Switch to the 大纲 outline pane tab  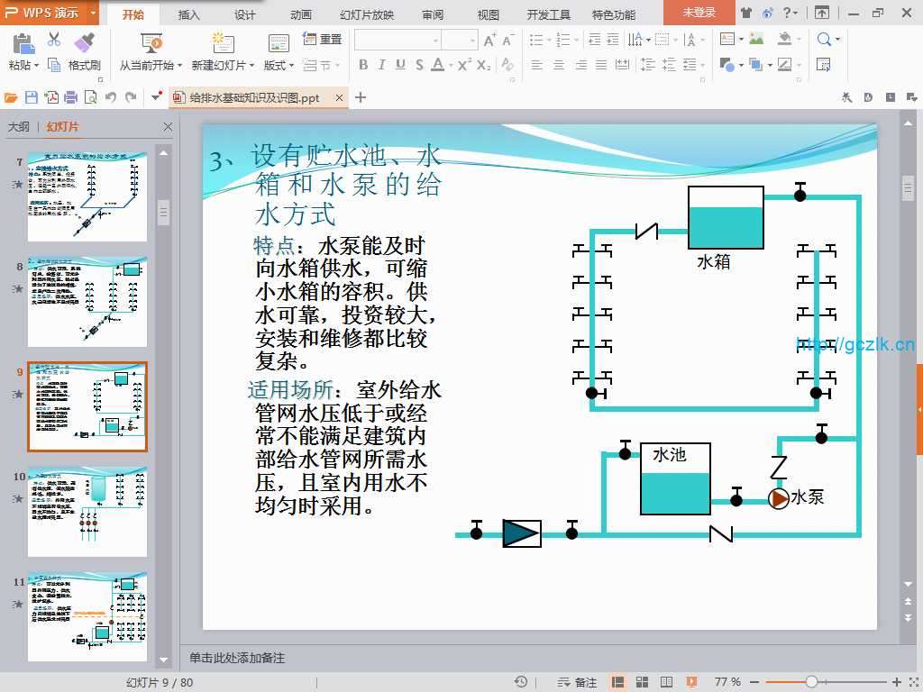click(18, 127)
